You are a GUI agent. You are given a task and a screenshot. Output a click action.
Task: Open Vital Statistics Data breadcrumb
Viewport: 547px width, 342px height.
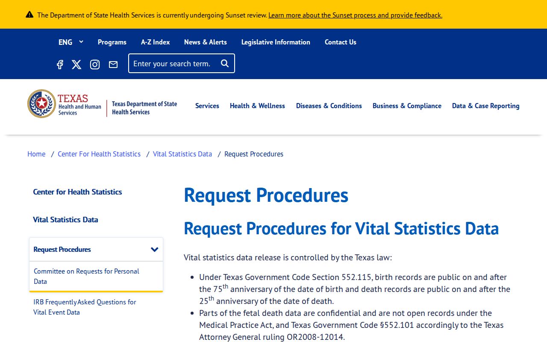click(182, 154)
